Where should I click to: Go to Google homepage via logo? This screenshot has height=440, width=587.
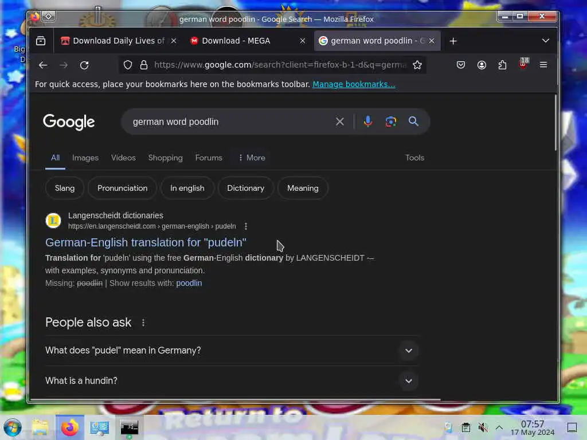[69, 121]
